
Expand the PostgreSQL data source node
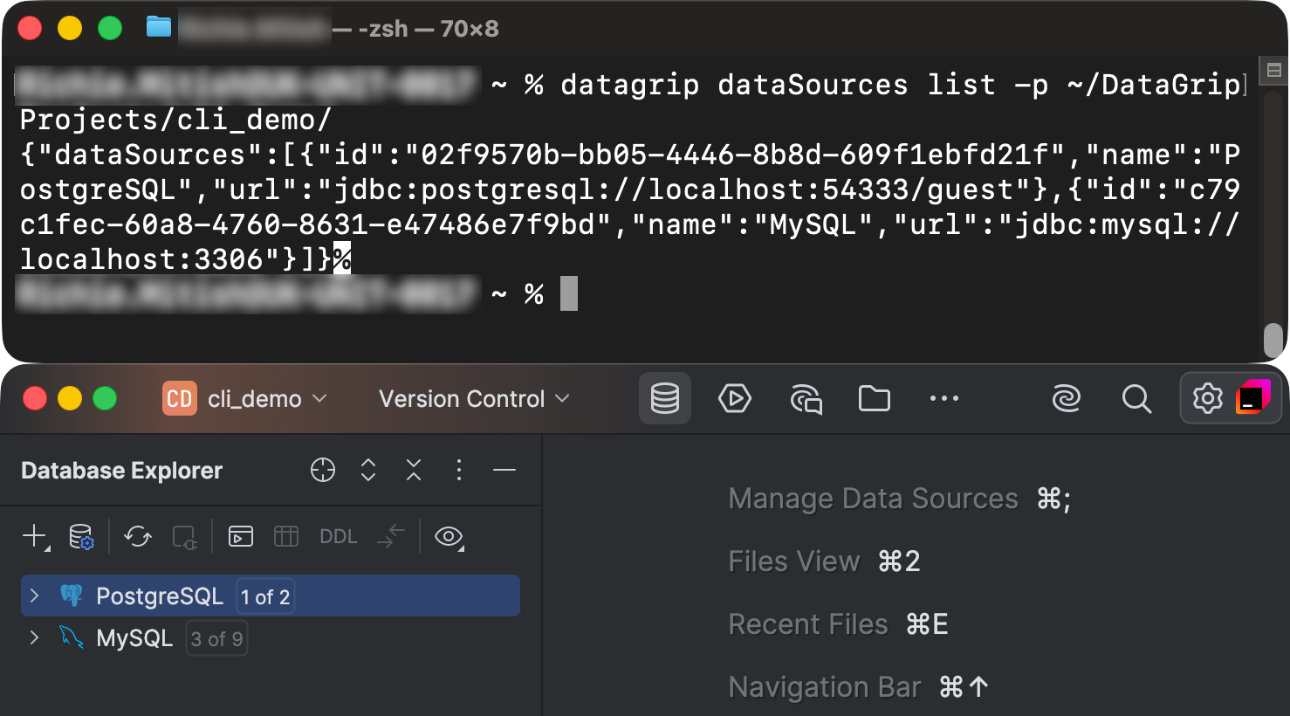point(34,596)
